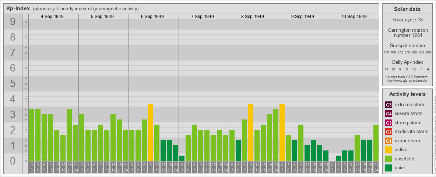The width and height of the screenshot is (436, 177).
Task: Click the '9 12' time label under 6 Sep
Action: (151, 168)
